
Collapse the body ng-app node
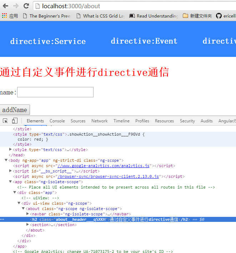tap(6, 160)
